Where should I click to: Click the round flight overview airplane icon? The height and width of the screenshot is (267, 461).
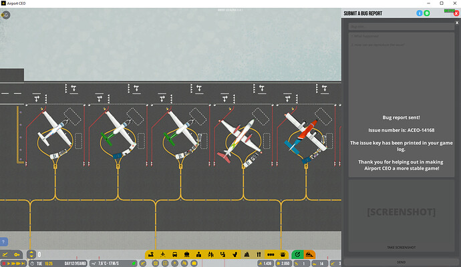coord(143,263)
